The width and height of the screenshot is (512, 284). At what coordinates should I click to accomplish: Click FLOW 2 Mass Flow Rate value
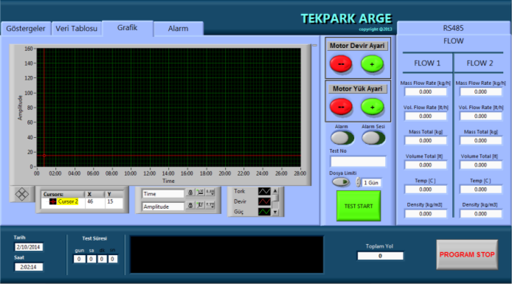click(x=481, y=91)
